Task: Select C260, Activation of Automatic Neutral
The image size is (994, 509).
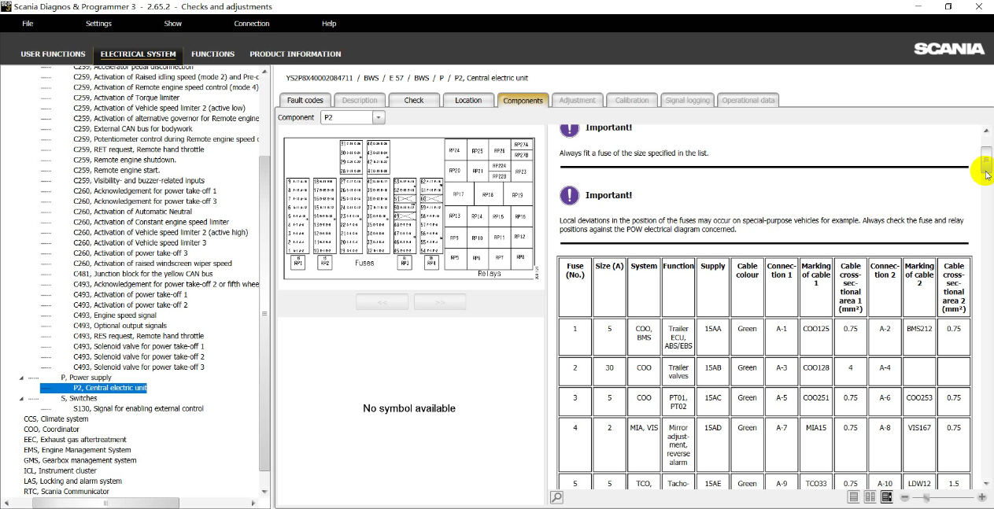Action: [x=132, y=212]
